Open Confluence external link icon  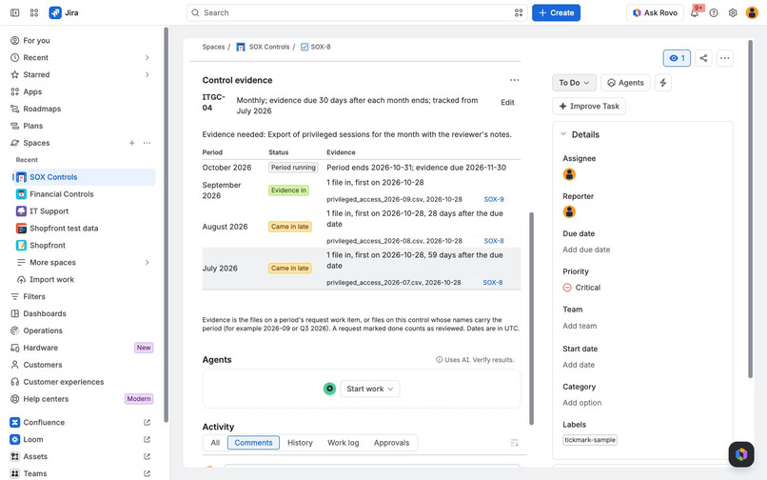pyautogui.click(x=147, y=422)
